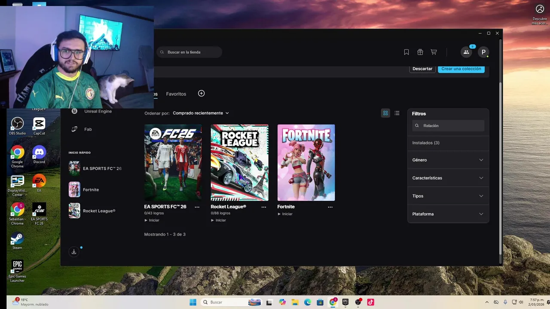Switch library to grid view
Screen dimensions: 550x309
tap(385, 113)
